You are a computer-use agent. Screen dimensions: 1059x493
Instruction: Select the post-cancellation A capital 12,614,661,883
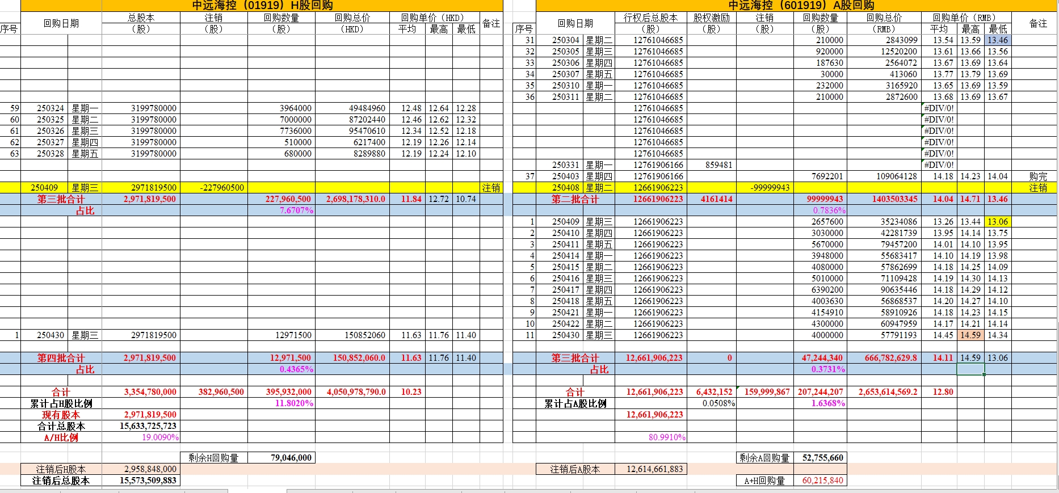pyautogui.click(x=650, y=469)
